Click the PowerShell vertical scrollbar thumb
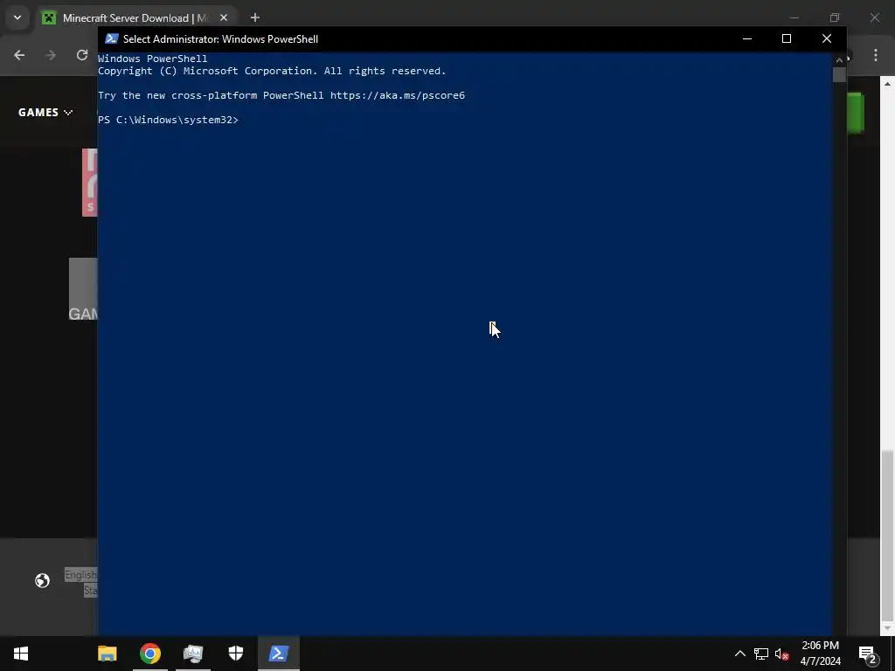The image size is (895, 671). click(839, 75)
